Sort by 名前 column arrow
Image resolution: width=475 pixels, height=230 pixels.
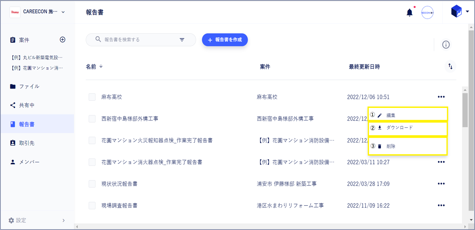101,66
